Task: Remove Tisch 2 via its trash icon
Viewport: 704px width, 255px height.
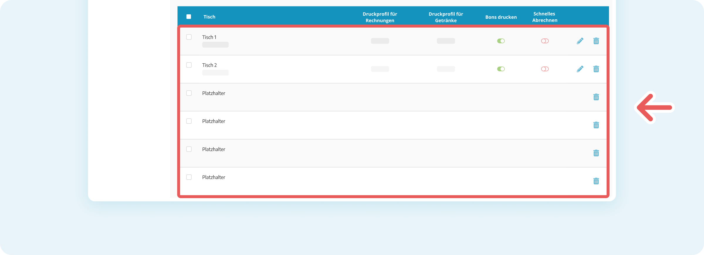Action: (x=596, y=69)
